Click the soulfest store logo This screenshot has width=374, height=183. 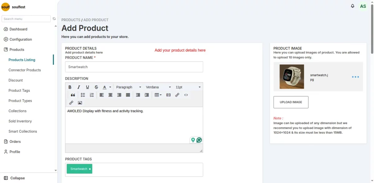pyautogui.click(x=6, y=7)
